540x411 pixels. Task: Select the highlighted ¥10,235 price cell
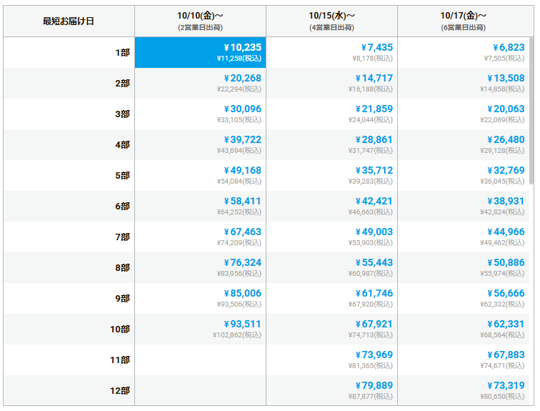pyautogui.click(x=200, y=53)
